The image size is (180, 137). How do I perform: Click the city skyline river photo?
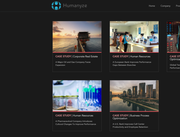[134, 95]
